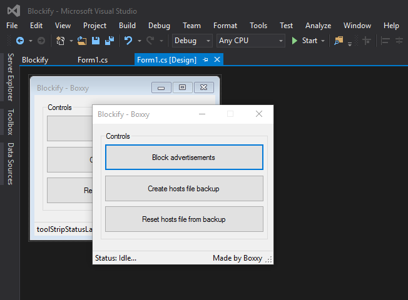
Task: Click the 'Status: Idle...' status label
Action: click(x=116, y=258)
